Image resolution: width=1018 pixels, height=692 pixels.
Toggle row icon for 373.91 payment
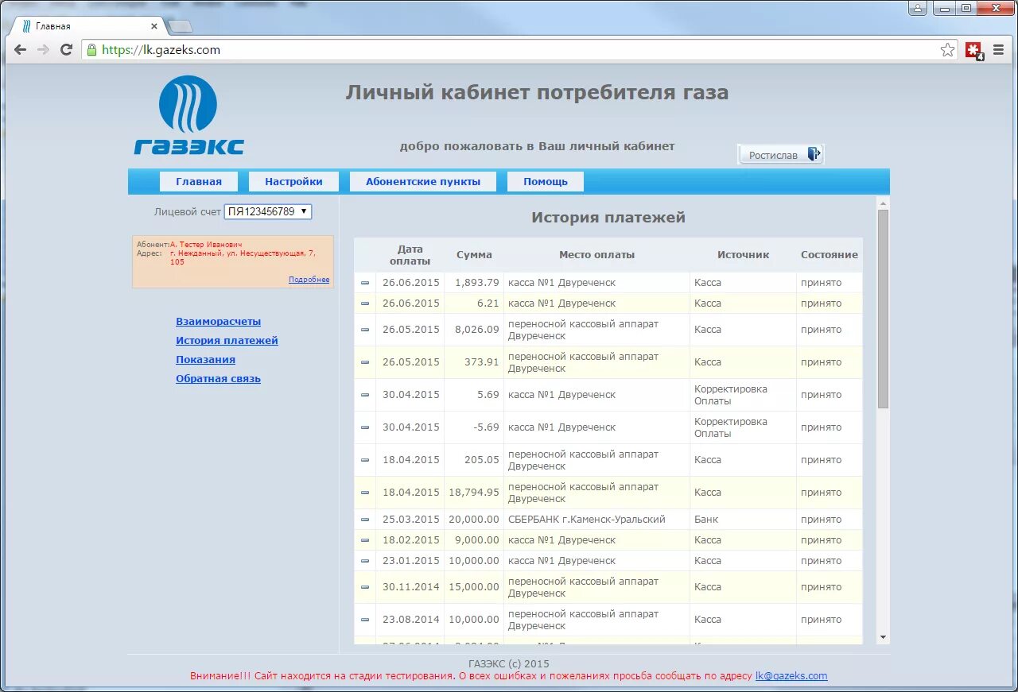click(365, 362)
